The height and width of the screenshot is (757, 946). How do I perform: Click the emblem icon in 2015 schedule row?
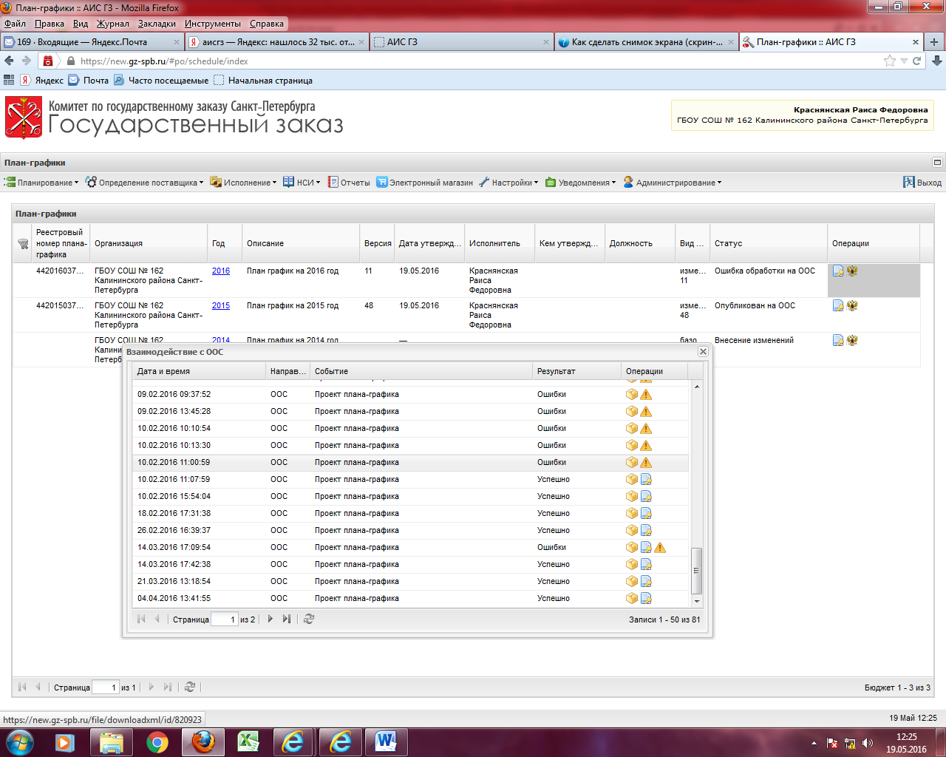(x=852, y=305)
